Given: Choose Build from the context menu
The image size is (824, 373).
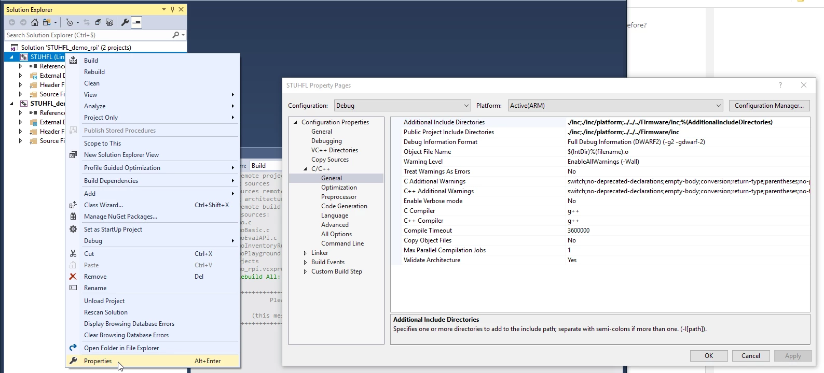Looking at the screenshot, I should tap(153, 61).
